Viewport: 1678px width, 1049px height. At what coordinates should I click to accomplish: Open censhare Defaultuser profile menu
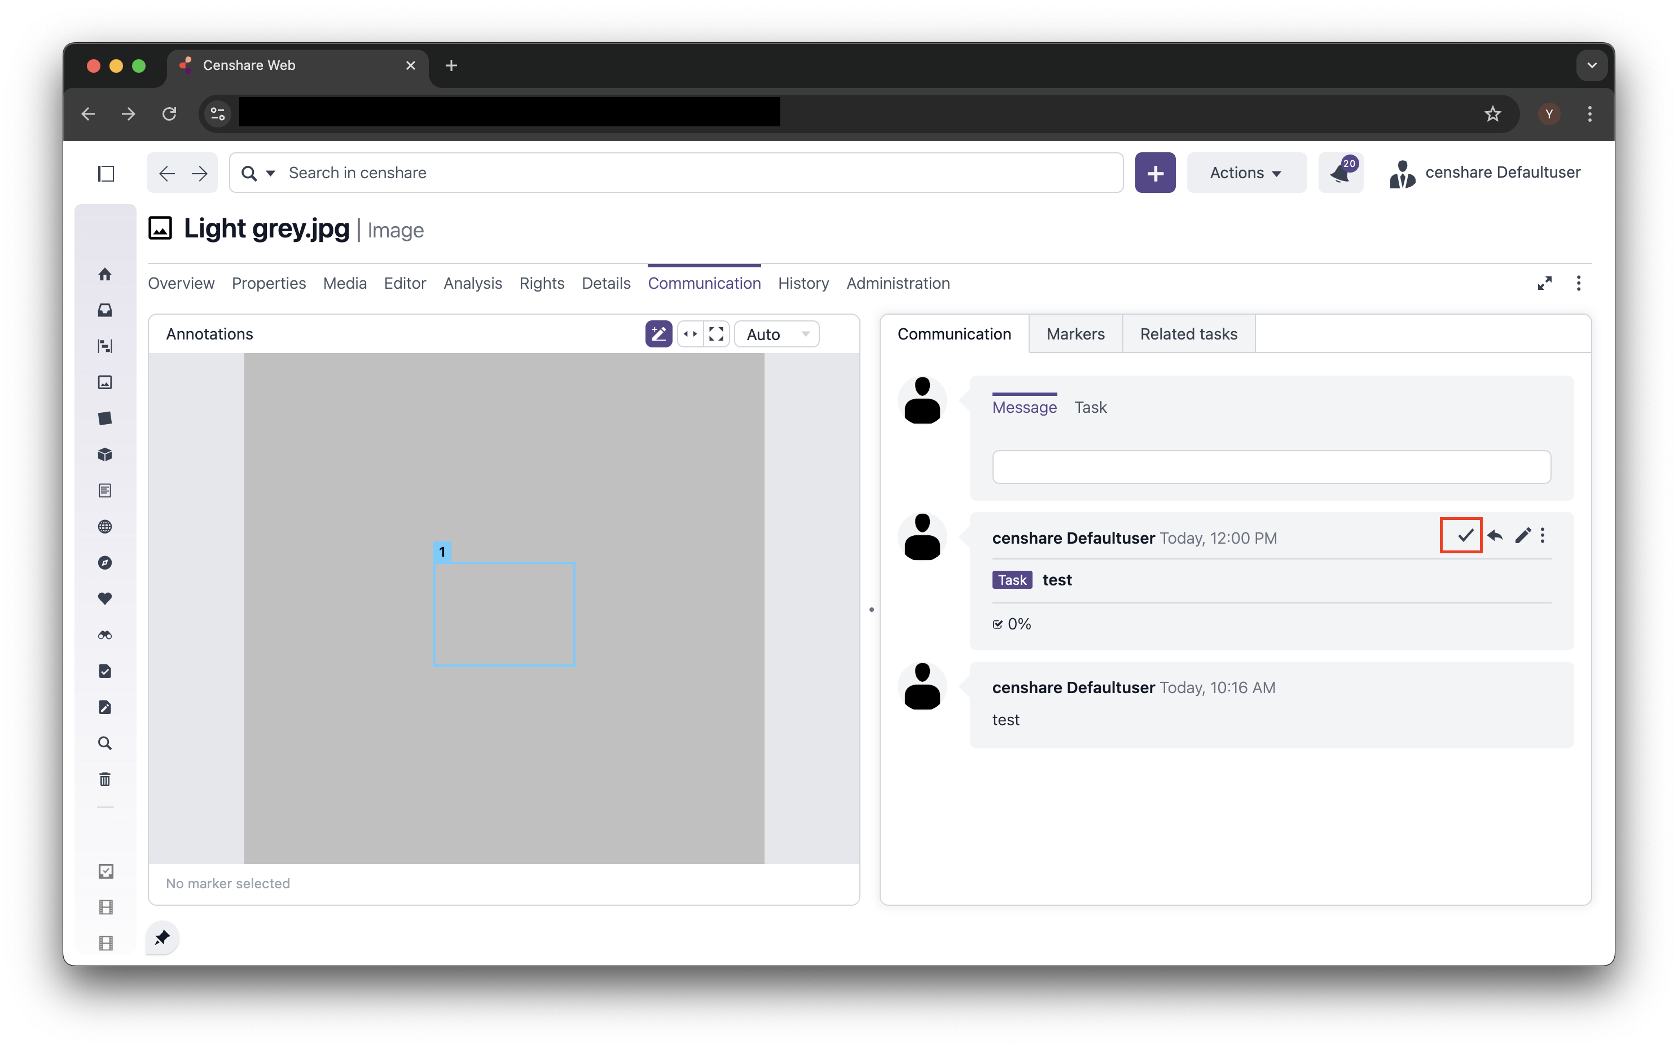[1485, 173]
